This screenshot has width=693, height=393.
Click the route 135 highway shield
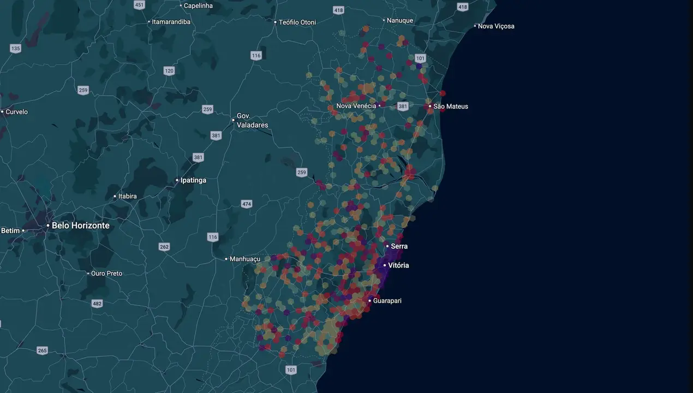tap(15, 49)
